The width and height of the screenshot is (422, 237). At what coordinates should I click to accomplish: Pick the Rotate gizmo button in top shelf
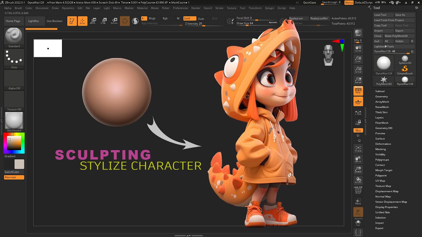coord(114,21)
